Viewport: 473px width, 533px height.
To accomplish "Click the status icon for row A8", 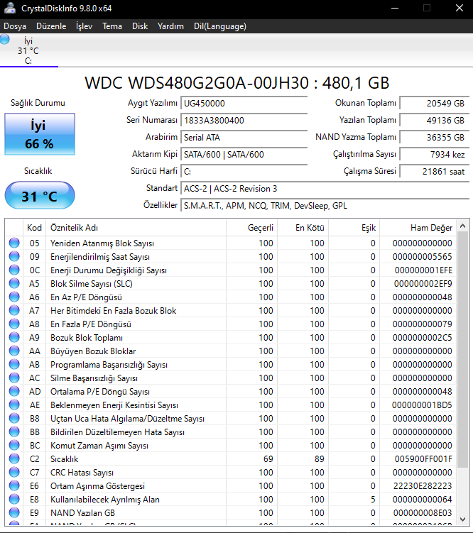I will 14,324.
